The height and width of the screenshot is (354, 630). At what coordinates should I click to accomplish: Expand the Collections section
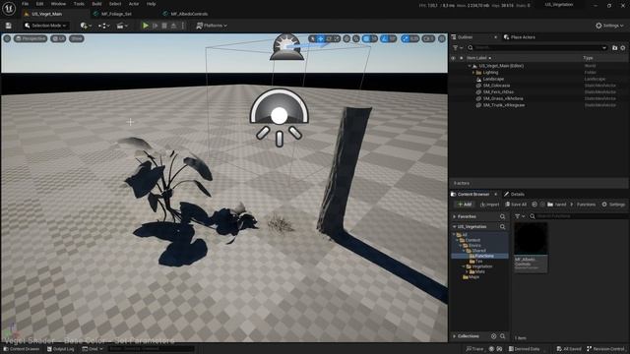(455, 336)
